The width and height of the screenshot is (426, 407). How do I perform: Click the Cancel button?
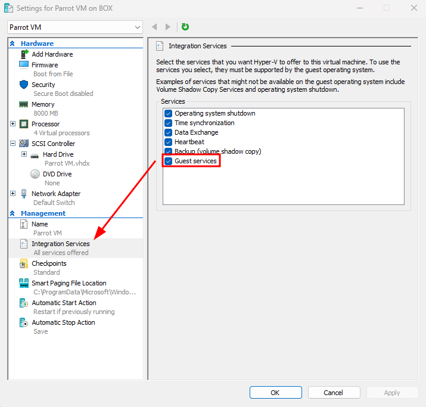pyautogui.click(x=334, y=392)
